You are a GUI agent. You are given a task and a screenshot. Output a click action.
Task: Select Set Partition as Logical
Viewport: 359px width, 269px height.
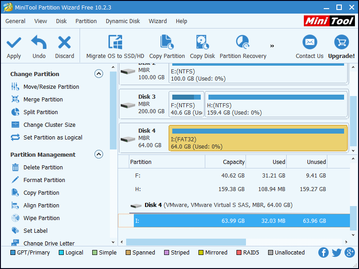click(47, 137)
